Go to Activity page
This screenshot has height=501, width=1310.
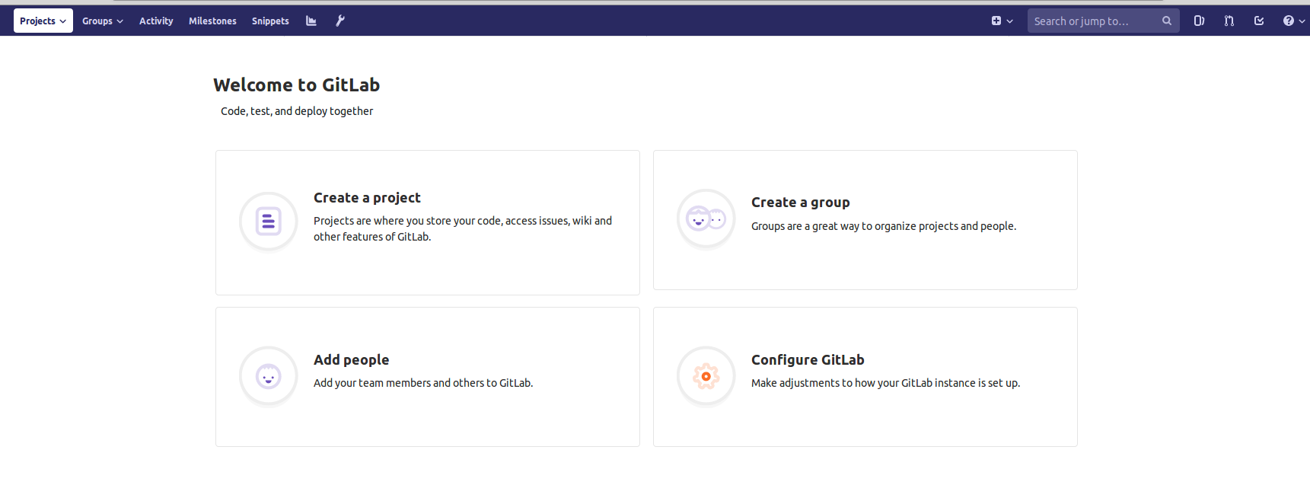(x=156, y=21)
